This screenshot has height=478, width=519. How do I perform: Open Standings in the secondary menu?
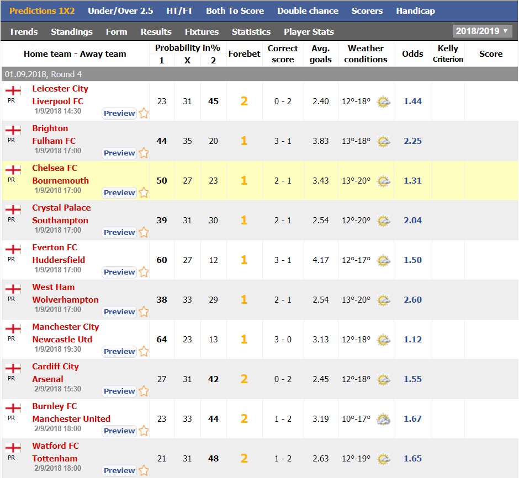[72, 32]
